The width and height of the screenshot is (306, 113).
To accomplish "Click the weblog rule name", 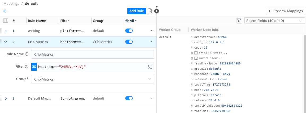I will [33, 31].
